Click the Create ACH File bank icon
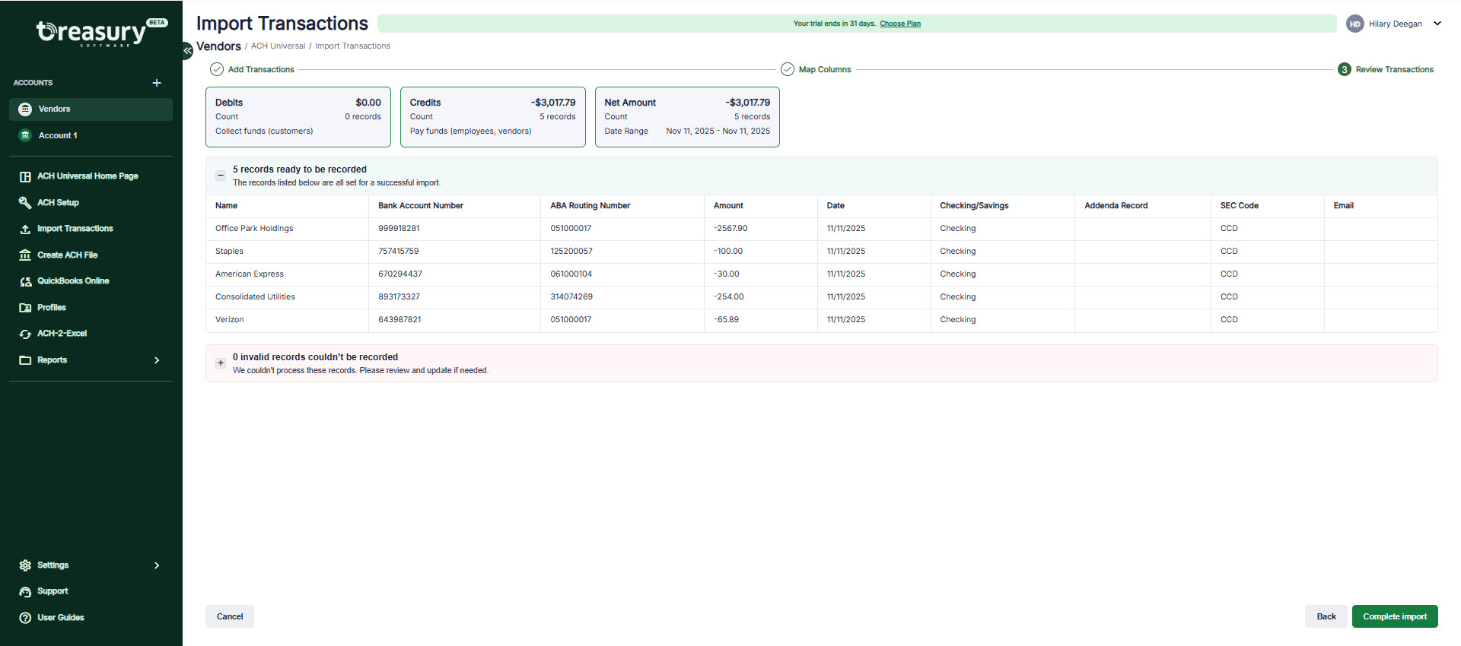The width and height of the screenshot is (1461, 646). click(x=25, y=255)
